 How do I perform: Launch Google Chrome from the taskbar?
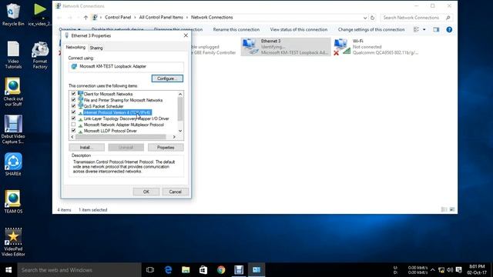click(221, 270)
